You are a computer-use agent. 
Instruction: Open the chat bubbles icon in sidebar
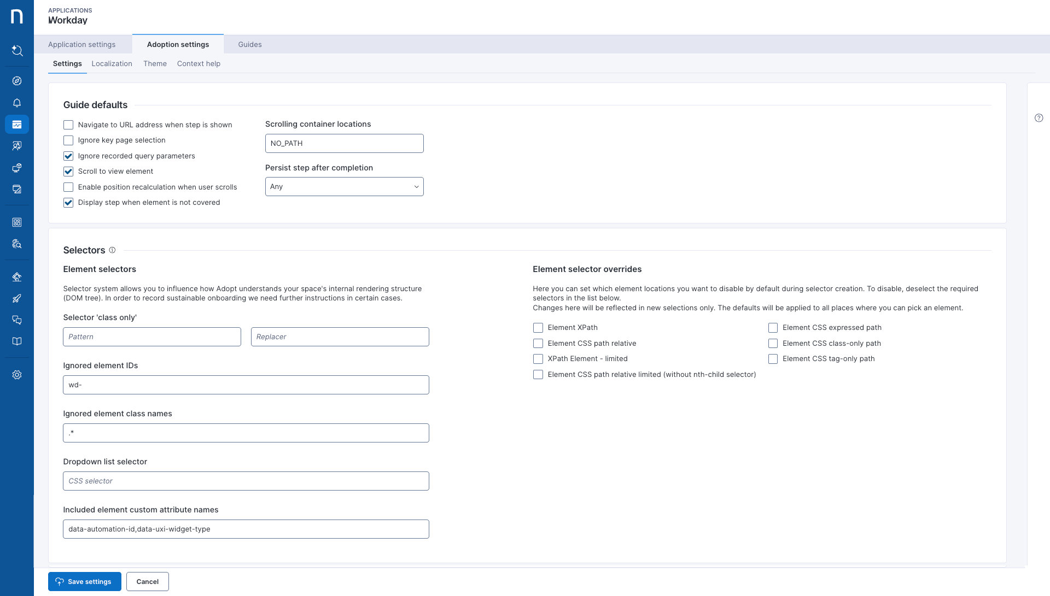17,320
